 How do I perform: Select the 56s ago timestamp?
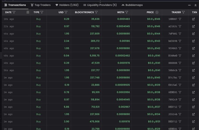coord(9,70)
